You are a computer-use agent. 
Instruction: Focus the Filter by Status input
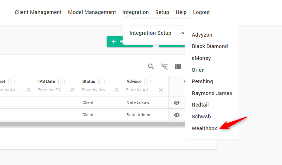(x=97, y=90)
